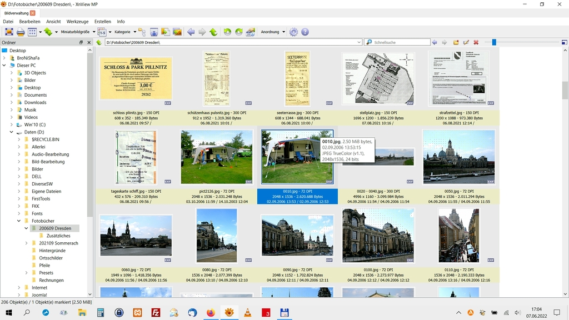Close the Bildverwaltung tab
Viewport: 569px width, 320px height.
point(33,13)
